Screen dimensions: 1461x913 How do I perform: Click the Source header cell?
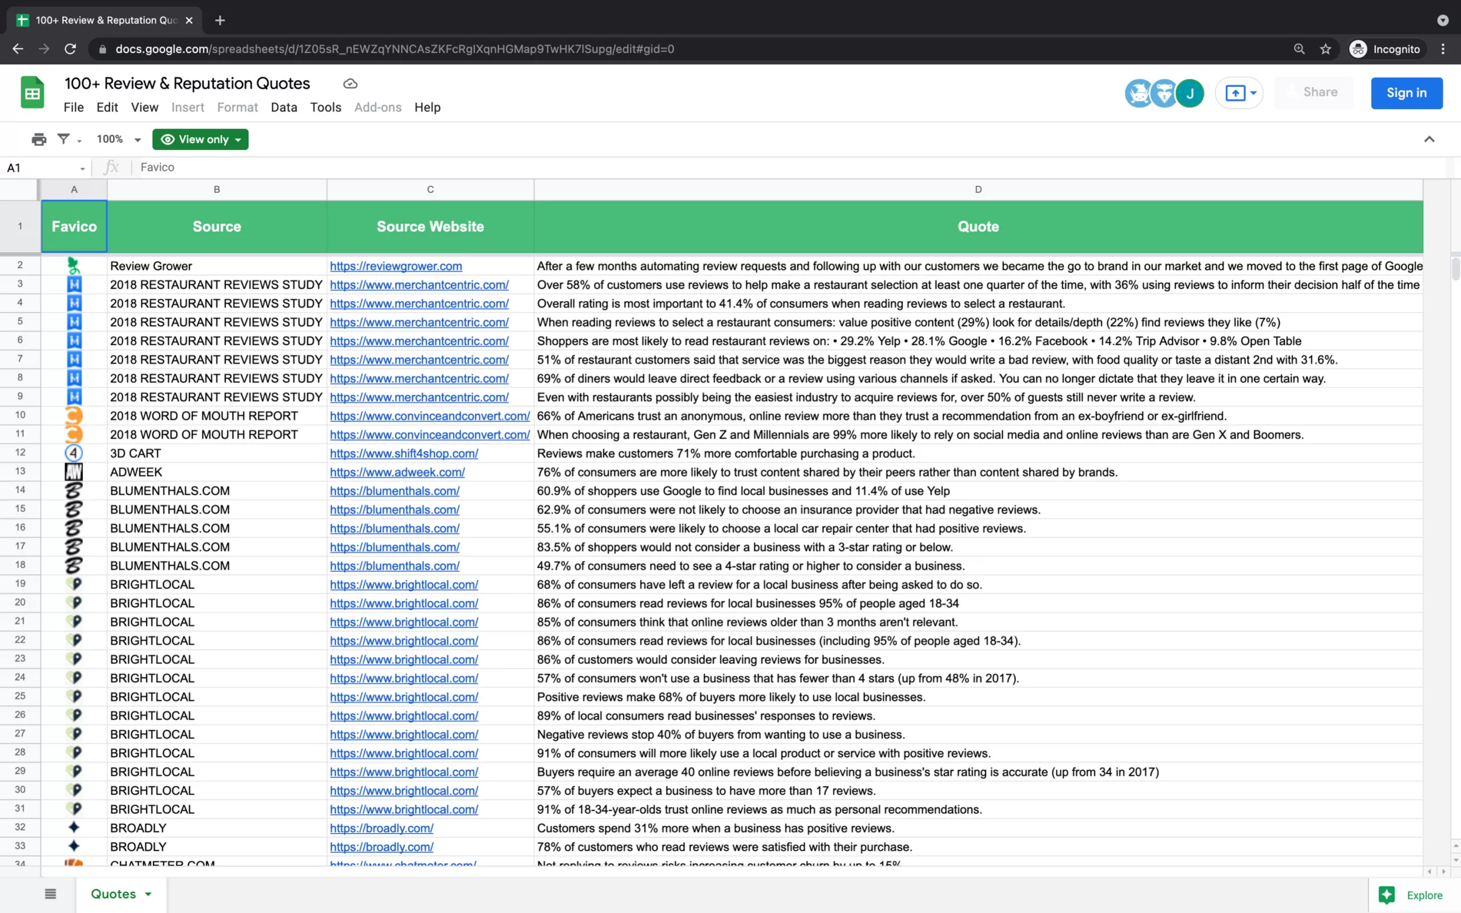pos(217,227)
